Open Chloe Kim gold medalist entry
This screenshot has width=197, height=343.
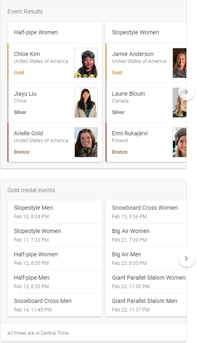tap(55, 63)
